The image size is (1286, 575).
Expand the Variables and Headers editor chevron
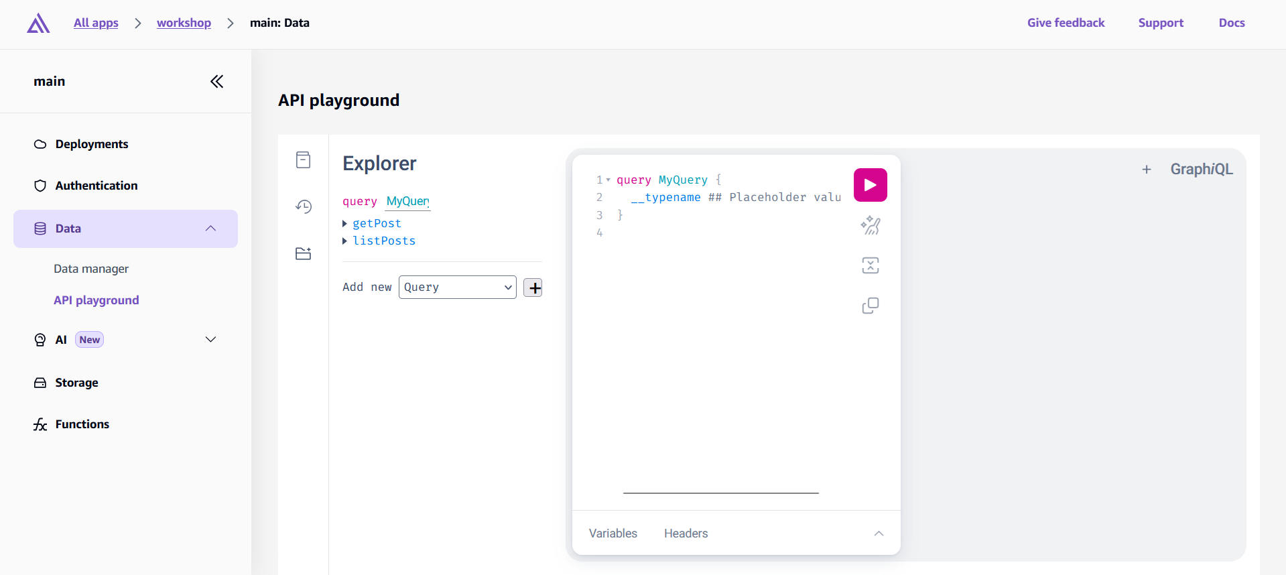coord(879,533)
